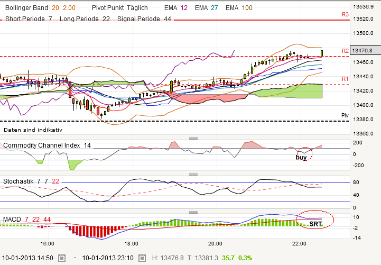Click the -200 level on the CCI axis
381x265 pixels.
358,166
